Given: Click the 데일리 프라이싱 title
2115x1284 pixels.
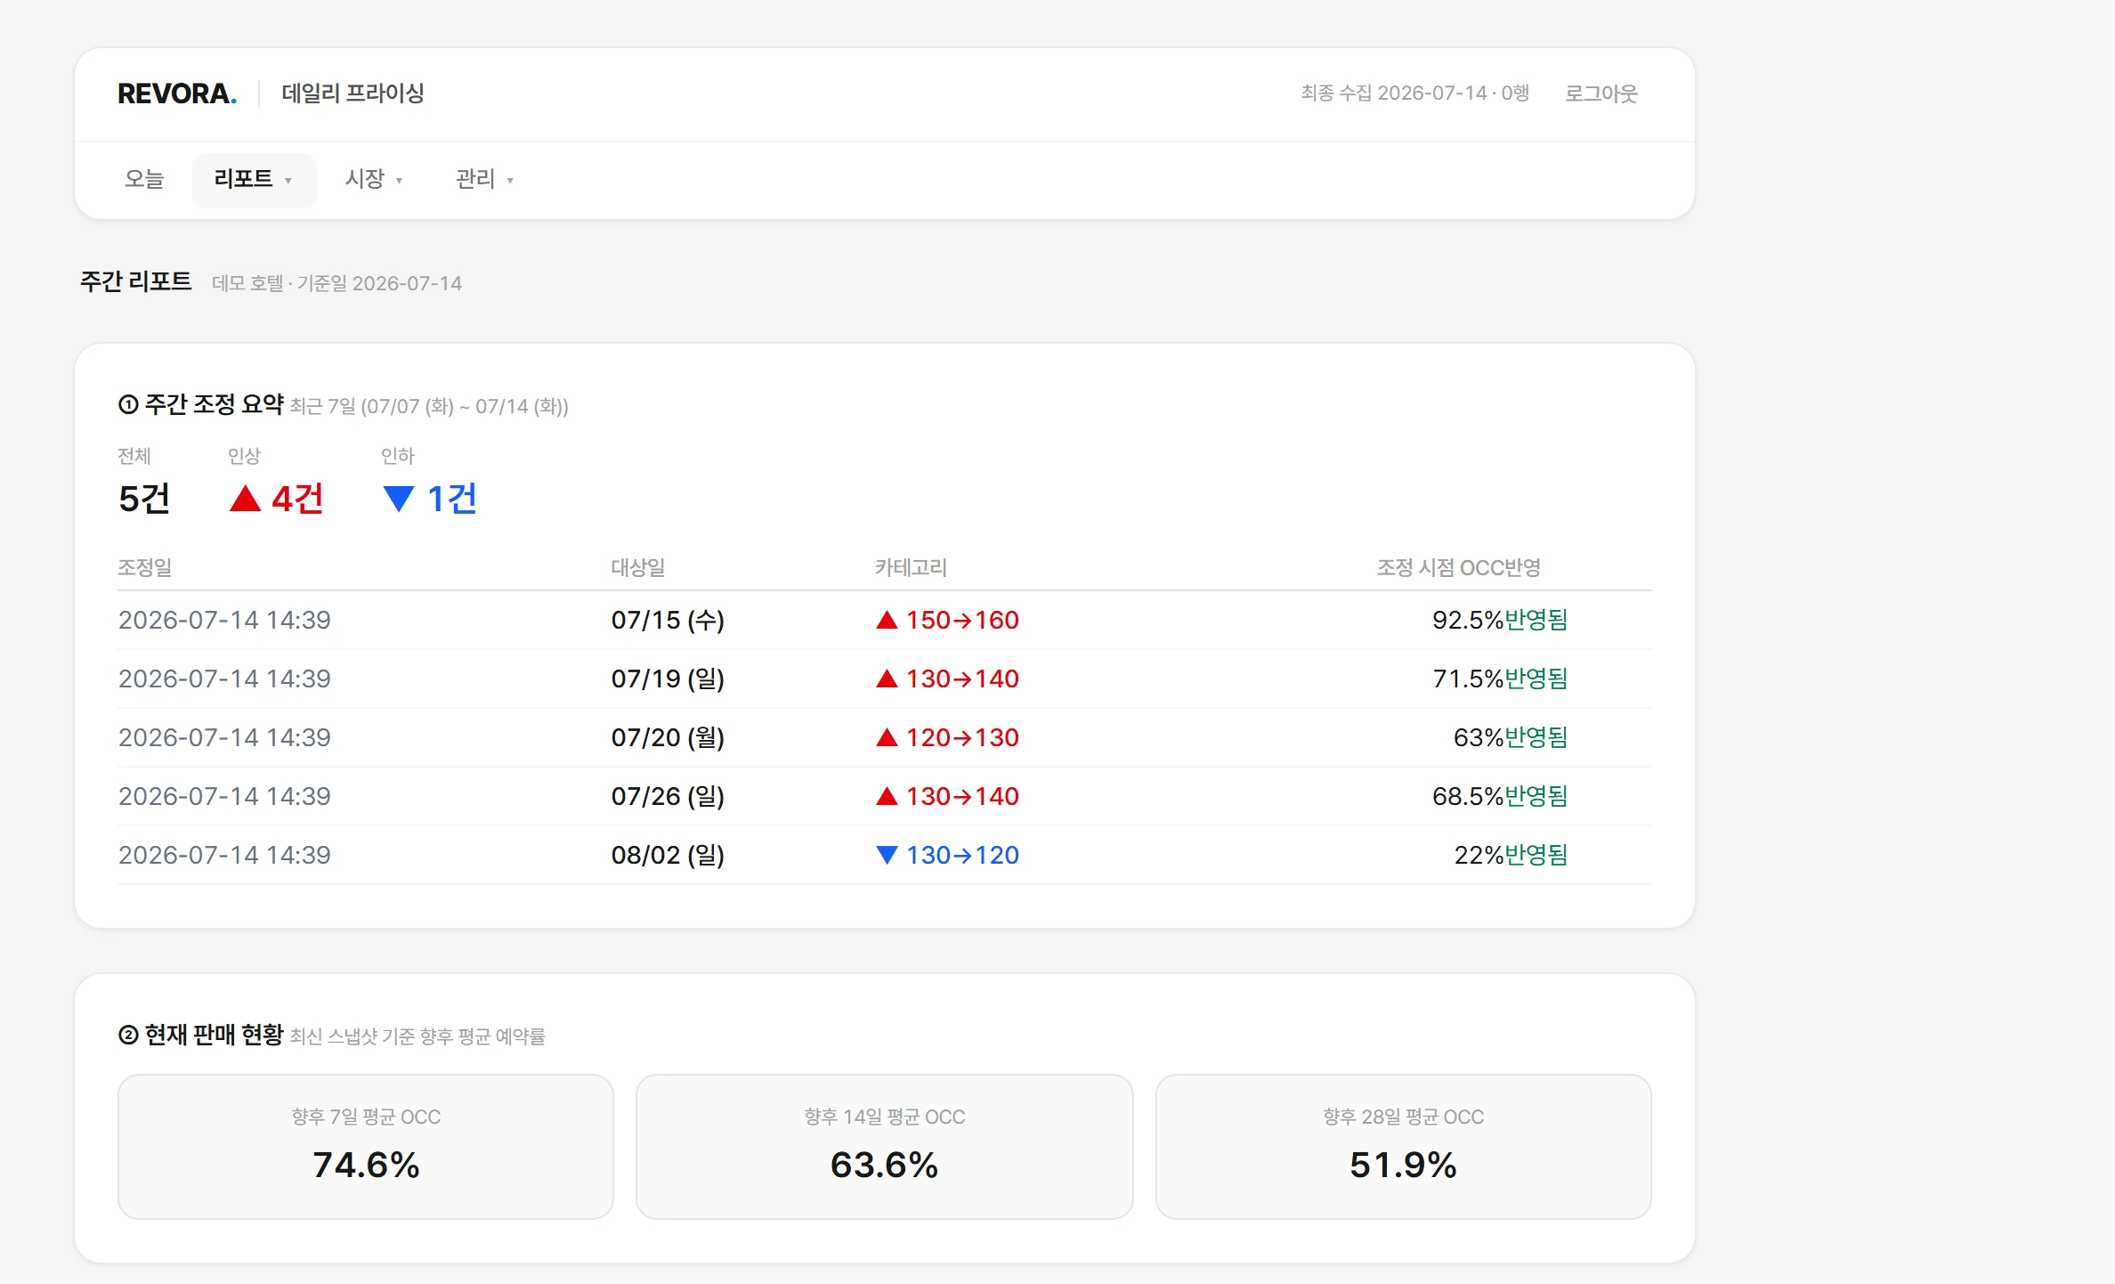Looking at the screenshot, I should coord(352,93).
